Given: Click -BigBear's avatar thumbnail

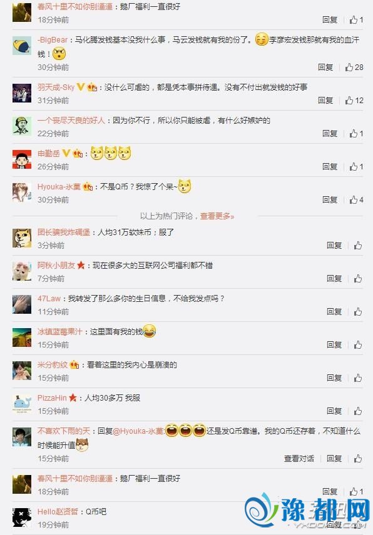Looking at the screenshot, I should click(x=22, y=46).
